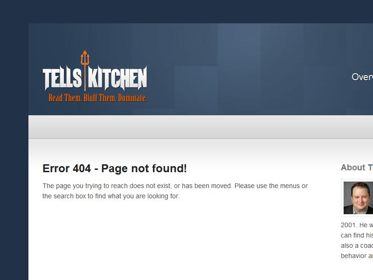Screen dimensions: 373x280
Task: Click the word TELLS in the logo
Action: [x=62, y=78]
